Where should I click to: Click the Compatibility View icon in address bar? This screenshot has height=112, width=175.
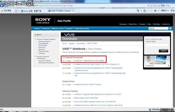[x=151, y=5]
